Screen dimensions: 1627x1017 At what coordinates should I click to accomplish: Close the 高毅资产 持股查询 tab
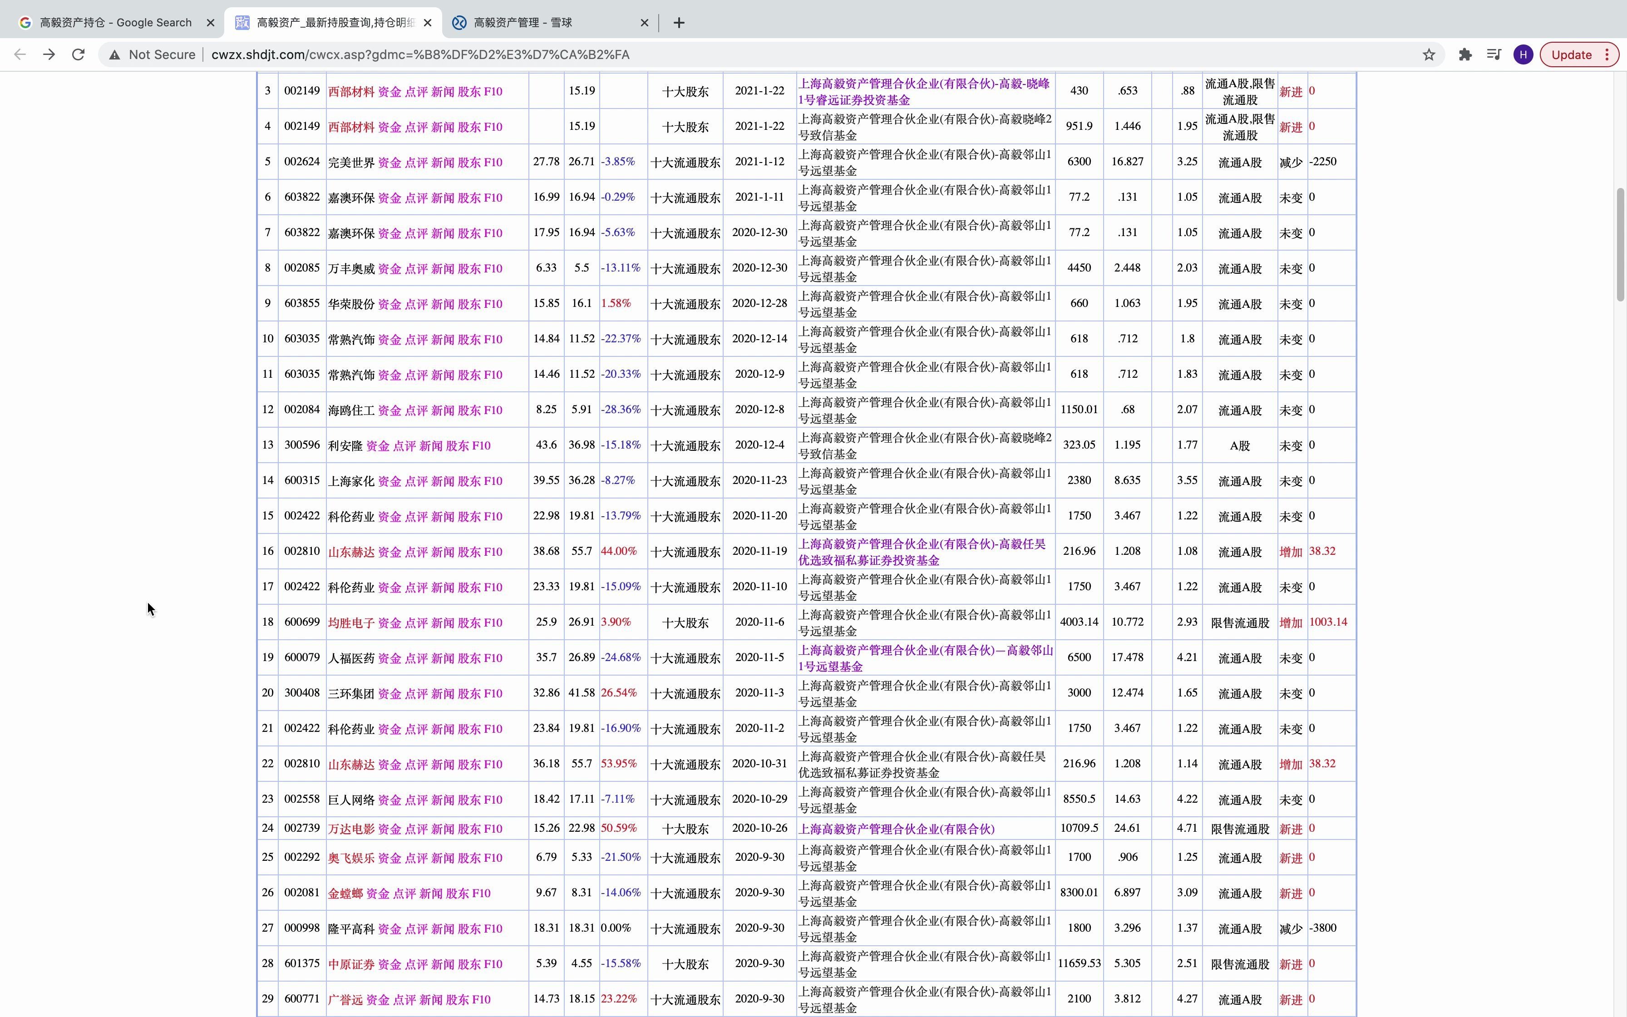pyautogui.click(x=428, y=23)
